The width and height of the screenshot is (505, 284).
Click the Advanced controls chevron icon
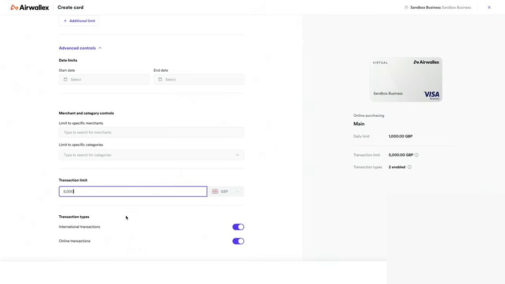(100, 48)
